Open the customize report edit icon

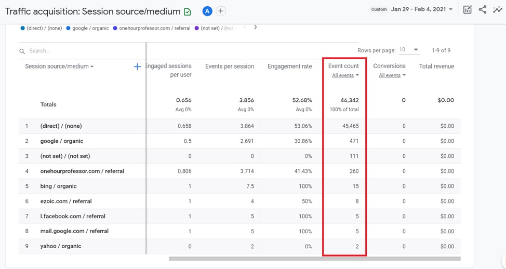(x=468, y=9)
